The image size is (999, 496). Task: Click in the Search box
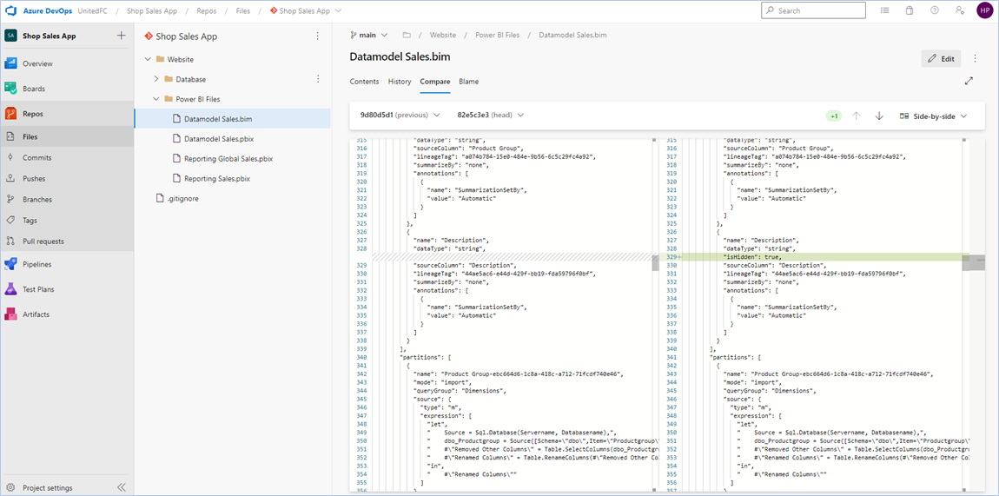click(x=814, y=10)
